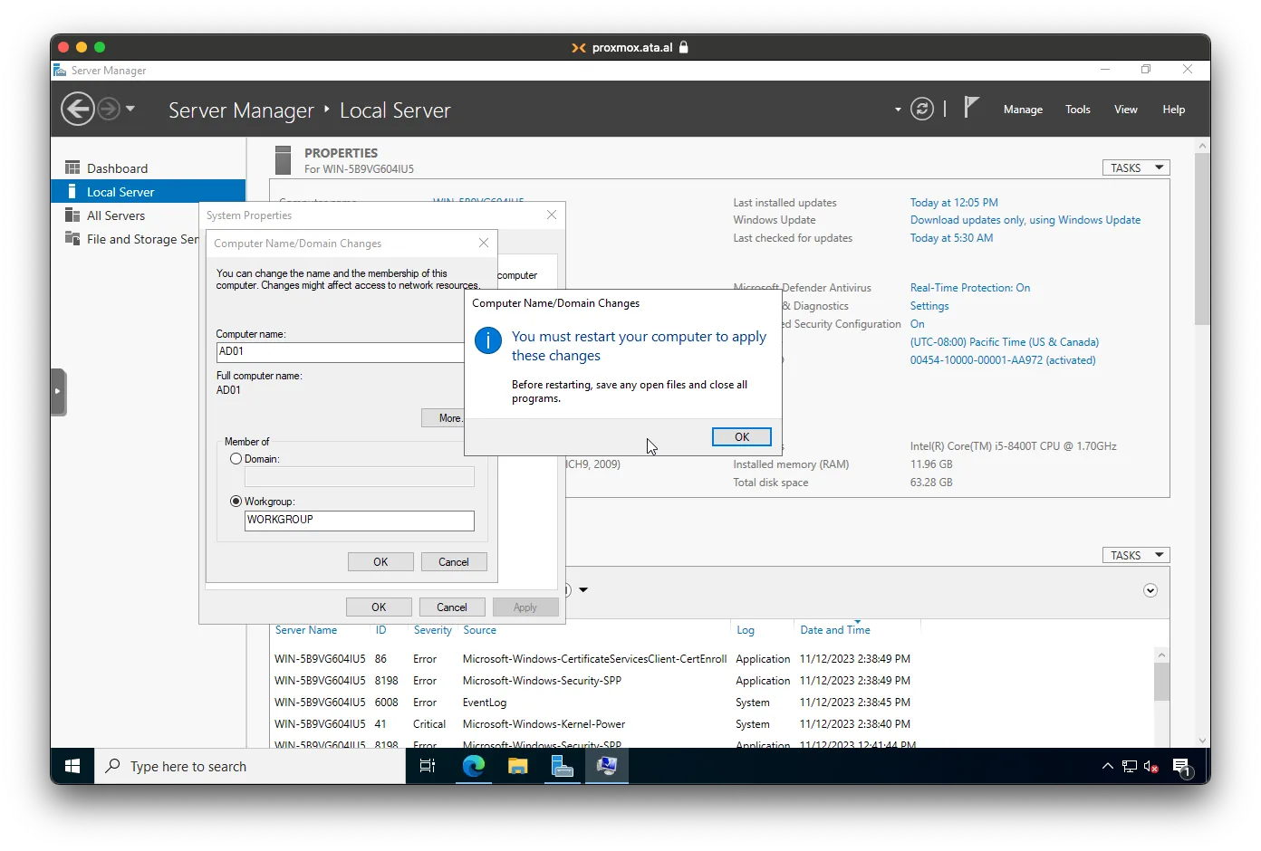Sort events by Log column
Image resolution: width=1261 pixels, height=851 pixels.
[746, 630]
